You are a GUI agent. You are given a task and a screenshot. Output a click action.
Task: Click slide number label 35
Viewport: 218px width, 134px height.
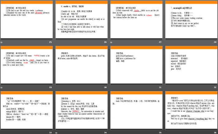click(x=160, y=133)
